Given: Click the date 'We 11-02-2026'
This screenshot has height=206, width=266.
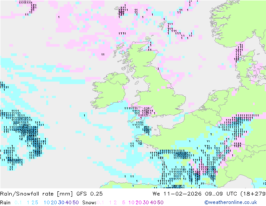Looking at the screenshot, I should pyautogui.click(x=177, y=194).
